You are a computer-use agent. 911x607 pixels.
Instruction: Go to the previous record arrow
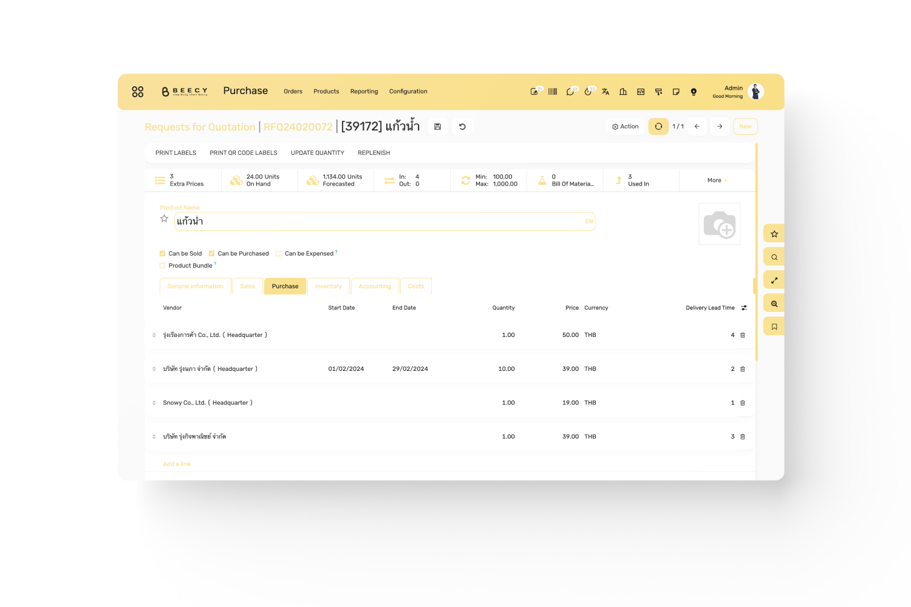click(x=697, y=126)
